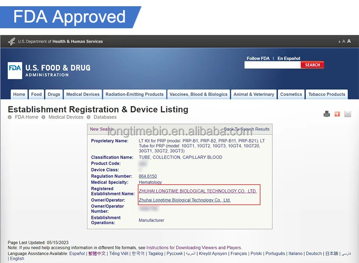359x263 pixels.
Task: Click the HHS eagle logo icon
Action: coord(11,42)
